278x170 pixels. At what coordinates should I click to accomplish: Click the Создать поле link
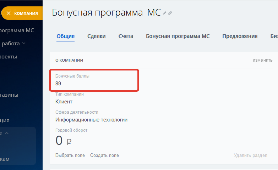pyautogui.click(x=104, y=155)
